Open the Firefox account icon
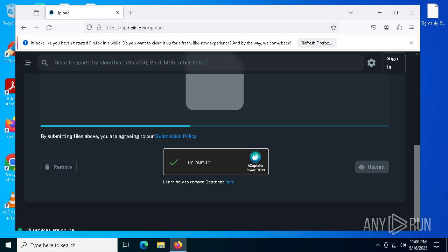This screenshot has height=252, width=448. point(386,27)
